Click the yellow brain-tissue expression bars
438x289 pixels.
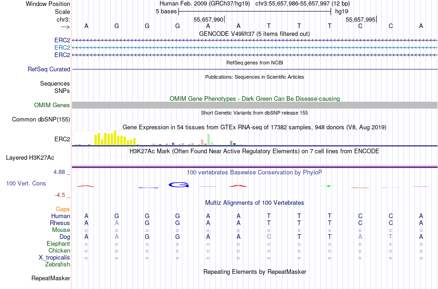pyautogui.click(x=115, y=138)
